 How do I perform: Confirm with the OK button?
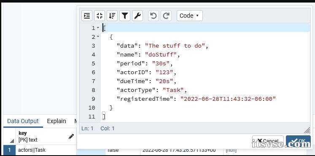[298, 140]
